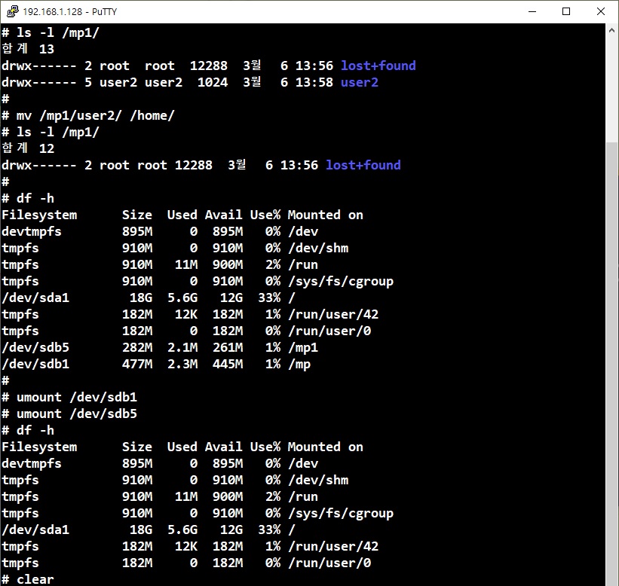
Task: Click the first blue "lost+found" entry
Action: point(378,66)
